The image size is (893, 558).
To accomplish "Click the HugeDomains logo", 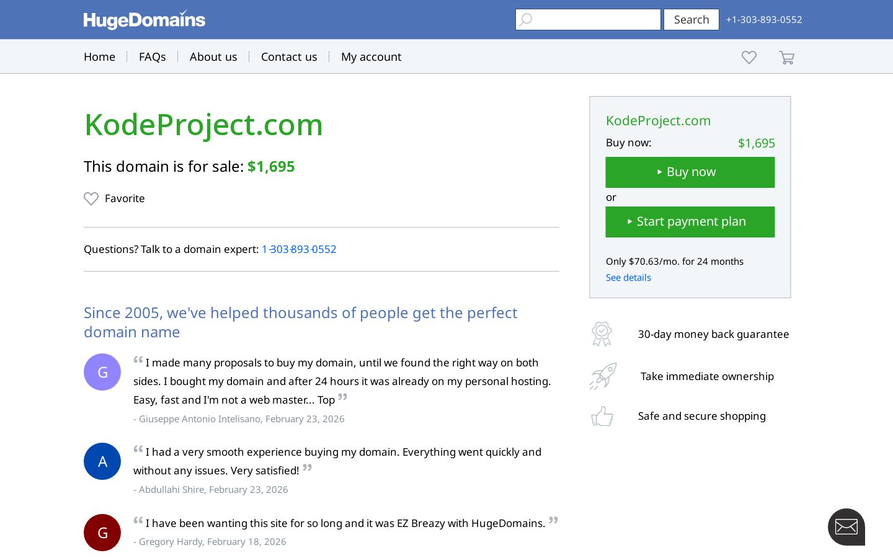I will click(x=144, y=19).
